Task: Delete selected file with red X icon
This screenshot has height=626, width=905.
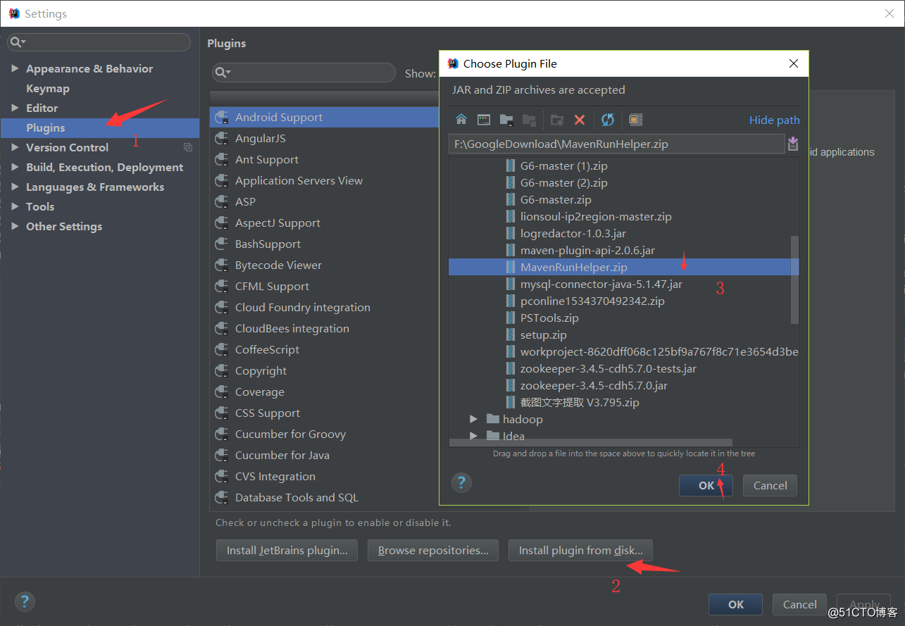Action: pyautogui.click(x=580, y=120)
